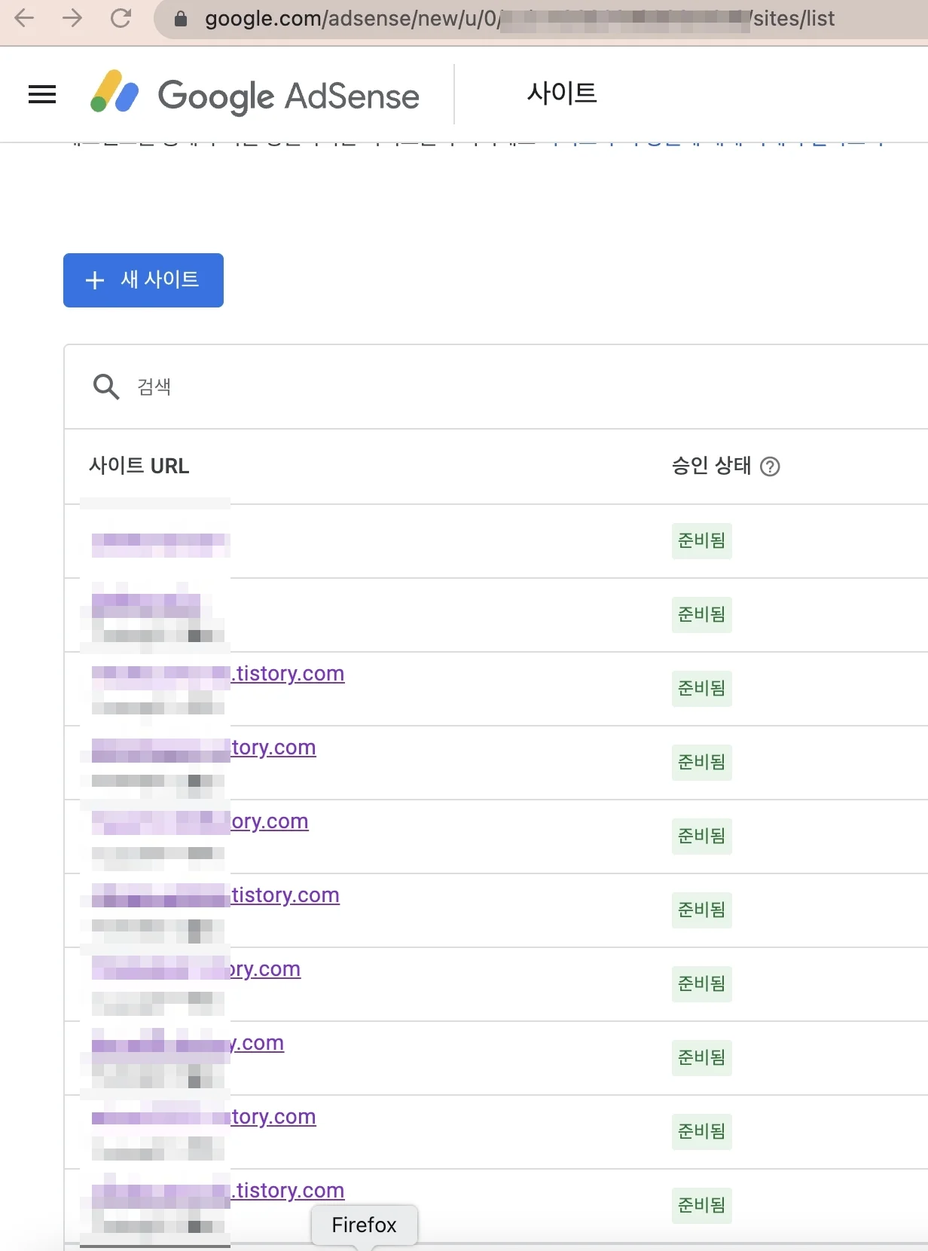This screenshot has height=1251, width=928.
Task: Click the 사이트 page title
Action: (560, 93)
